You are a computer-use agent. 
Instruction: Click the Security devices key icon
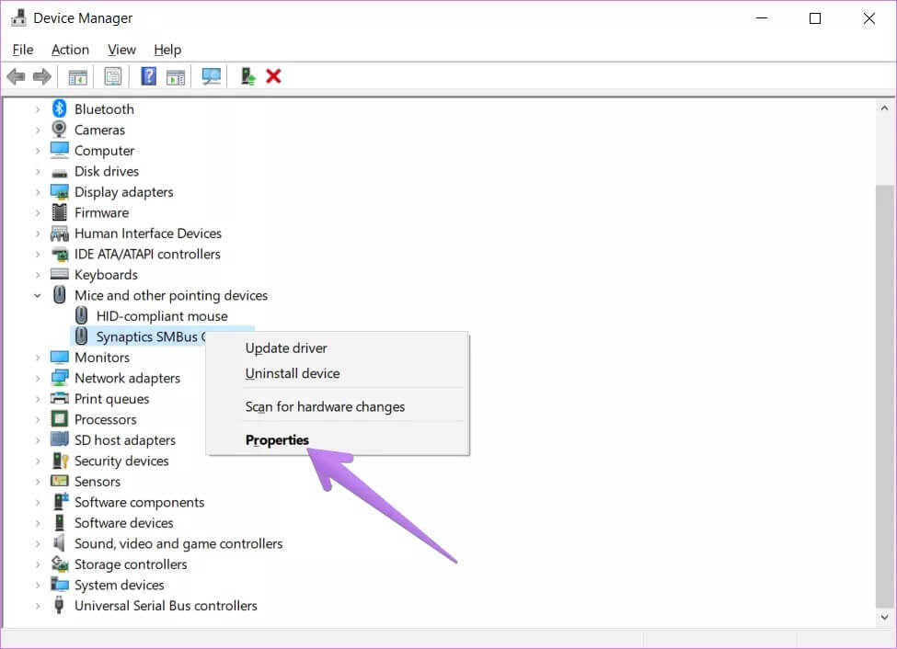[60, 461]
